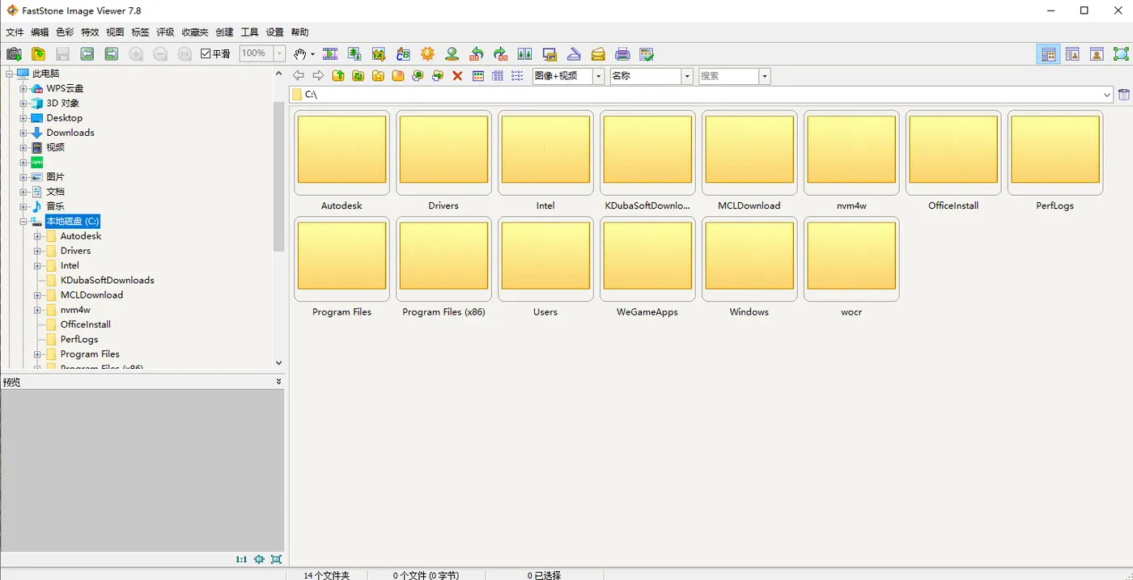Go up one folder level
Image resolution: width=1133 pixels, height=580 pixels.
click(x=338, y=76)
